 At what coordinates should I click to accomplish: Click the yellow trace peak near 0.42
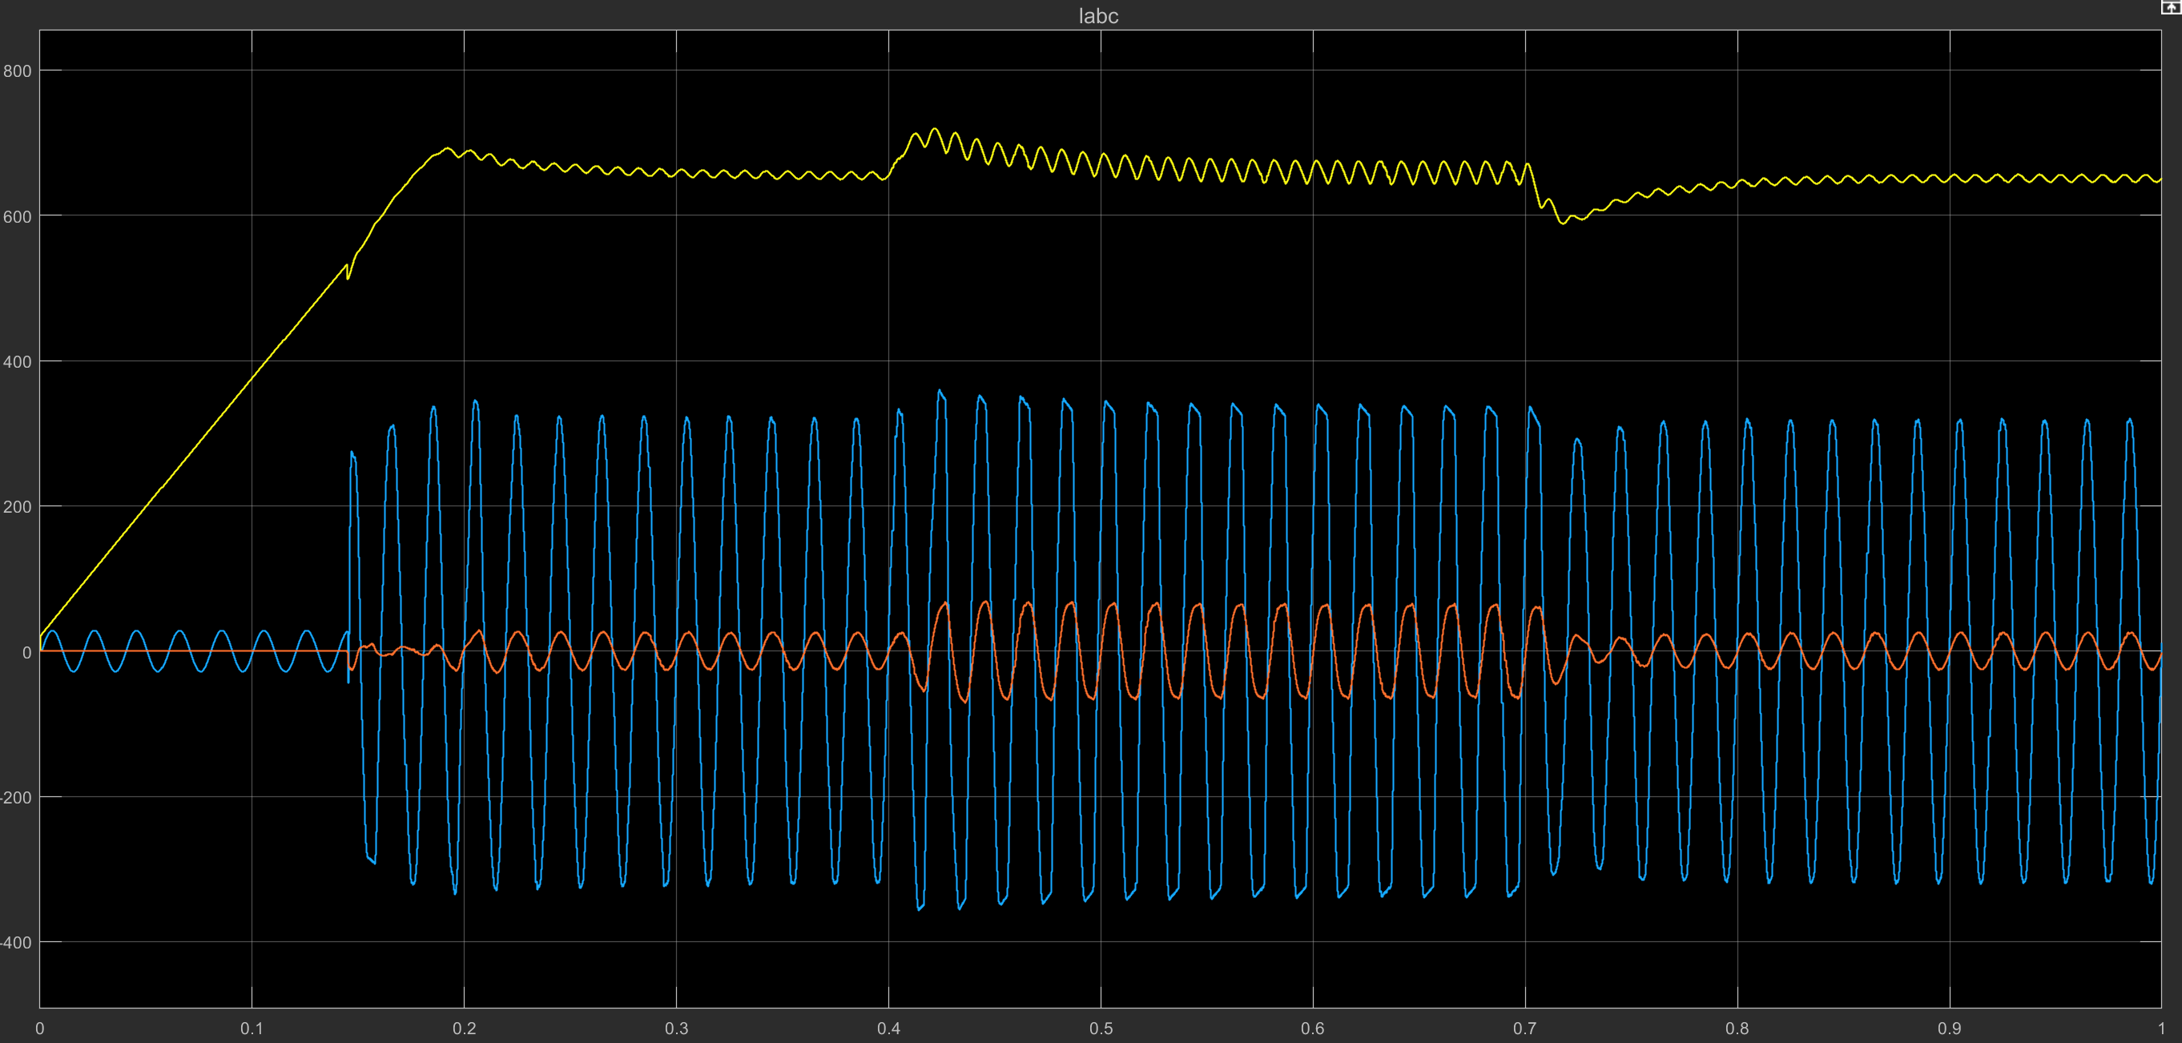[x=934, y=129]
